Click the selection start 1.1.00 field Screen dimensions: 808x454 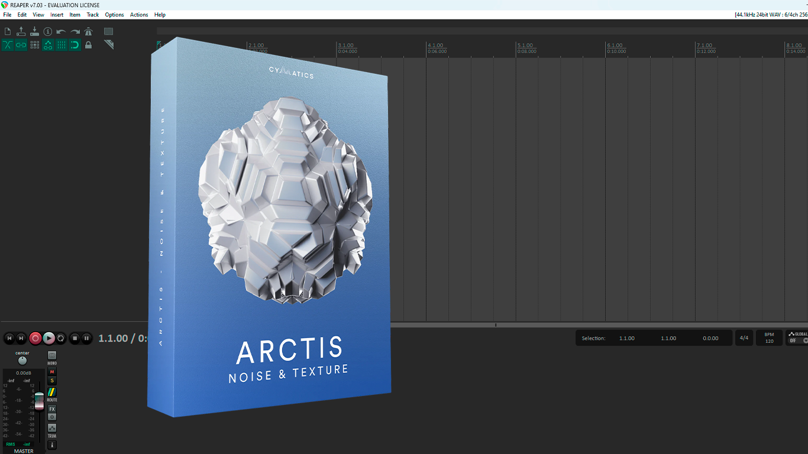tap(627, 338)
